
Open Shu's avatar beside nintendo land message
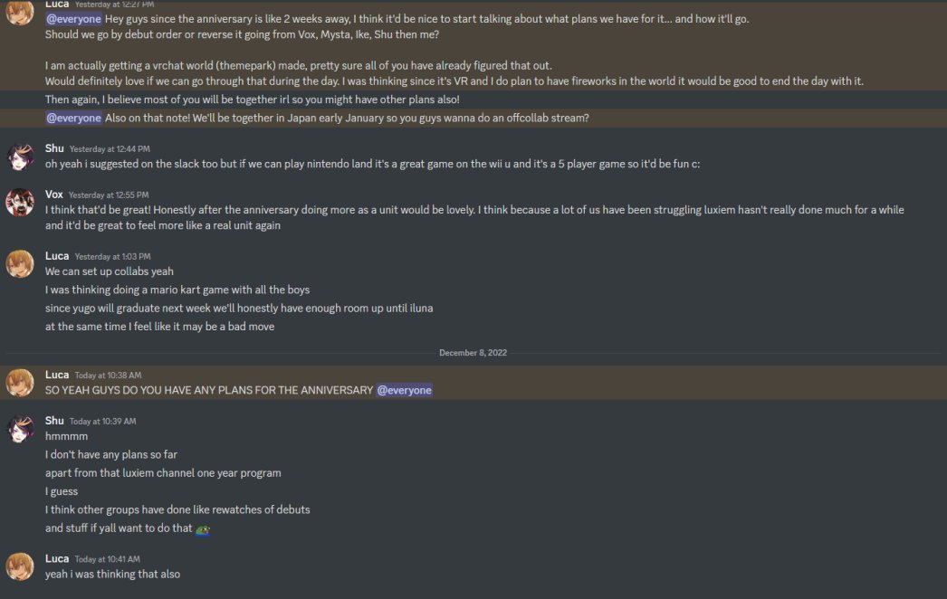(x=19, y=157)
